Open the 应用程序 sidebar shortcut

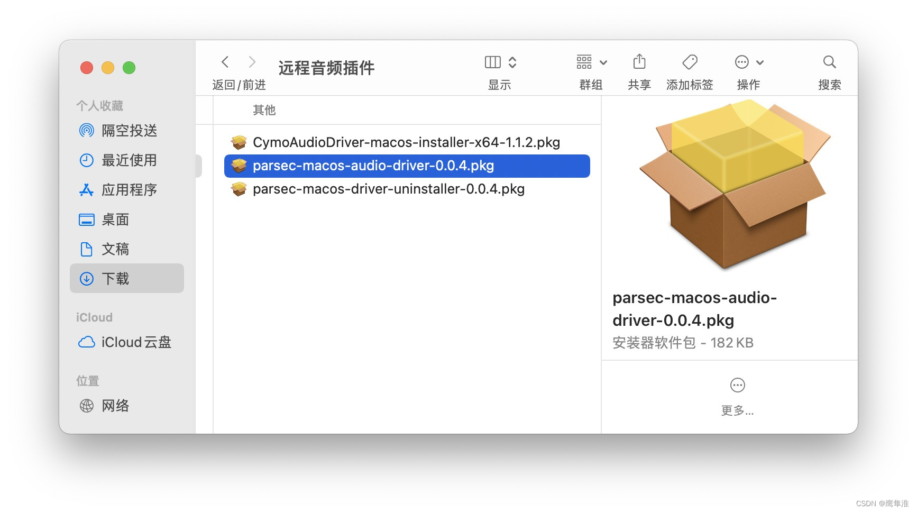[x=130, y=190]
